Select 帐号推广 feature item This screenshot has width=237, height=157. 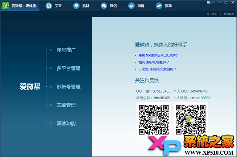[x=66, y=50]
